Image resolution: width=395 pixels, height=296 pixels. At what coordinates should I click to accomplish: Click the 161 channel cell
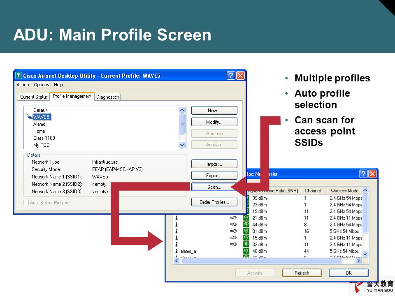pos(307,231)
